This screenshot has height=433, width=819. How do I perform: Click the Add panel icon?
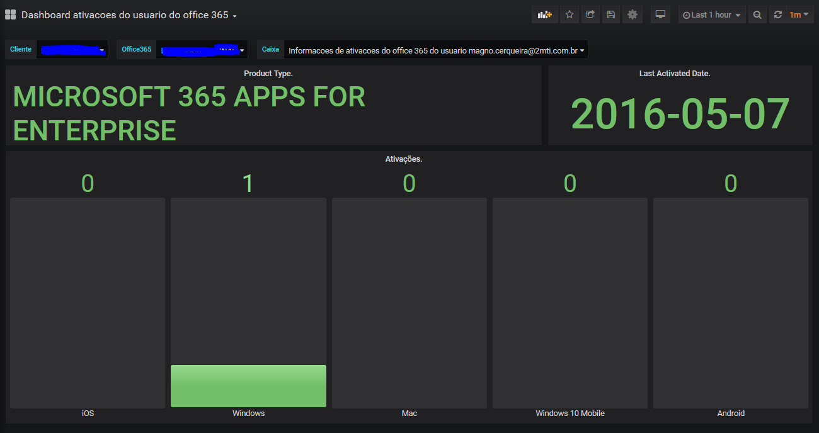click(545, 14)
